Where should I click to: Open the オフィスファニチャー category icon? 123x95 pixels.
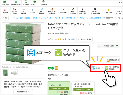click(x=119, y=11)
